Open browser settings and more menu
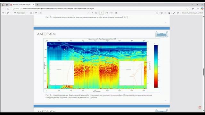 pyautogui.click(x=198, y=9)
